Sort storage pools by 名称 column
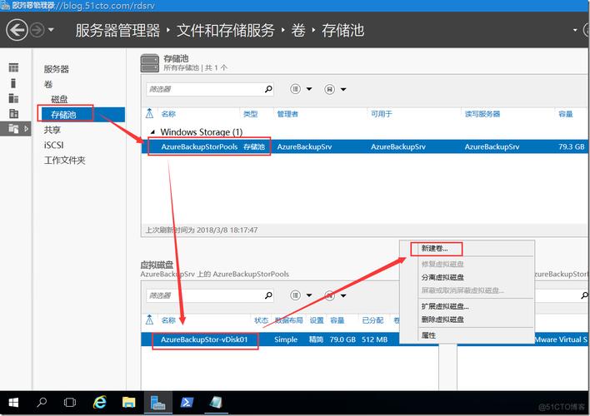 tap(168, 114)
